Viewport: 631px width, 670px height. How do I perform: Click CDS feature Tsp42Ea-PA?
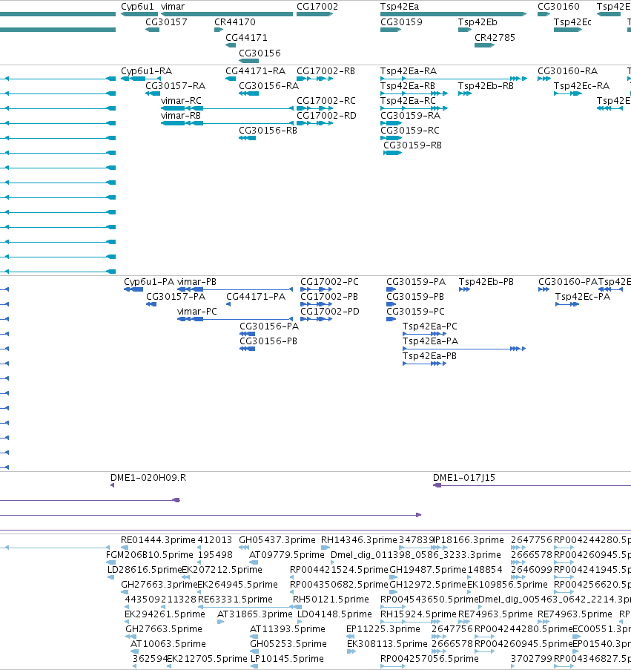click(x=430, y=341)
